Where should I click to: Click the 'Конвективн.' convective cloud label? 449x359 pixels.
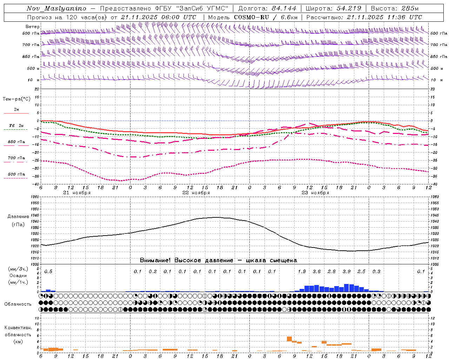click(18, 328)
